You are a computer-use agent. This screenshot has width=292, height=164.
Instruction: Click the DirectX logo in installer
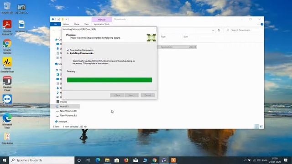click(151, 38)
